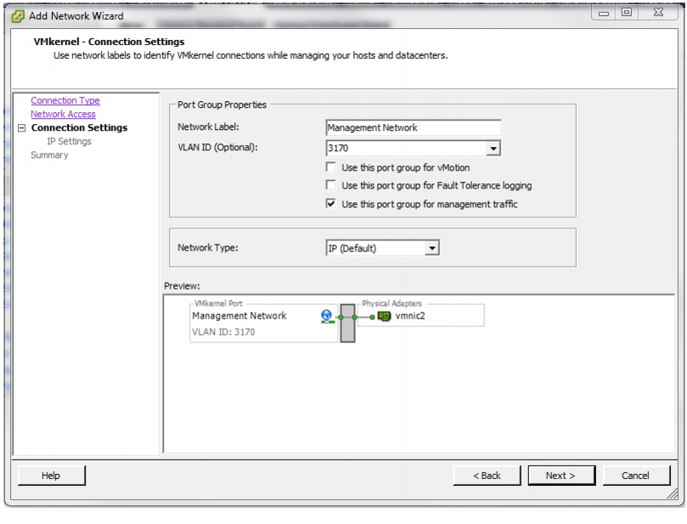
Task: Uncheck the management traffic checkbox
Action: coord(331,203)
